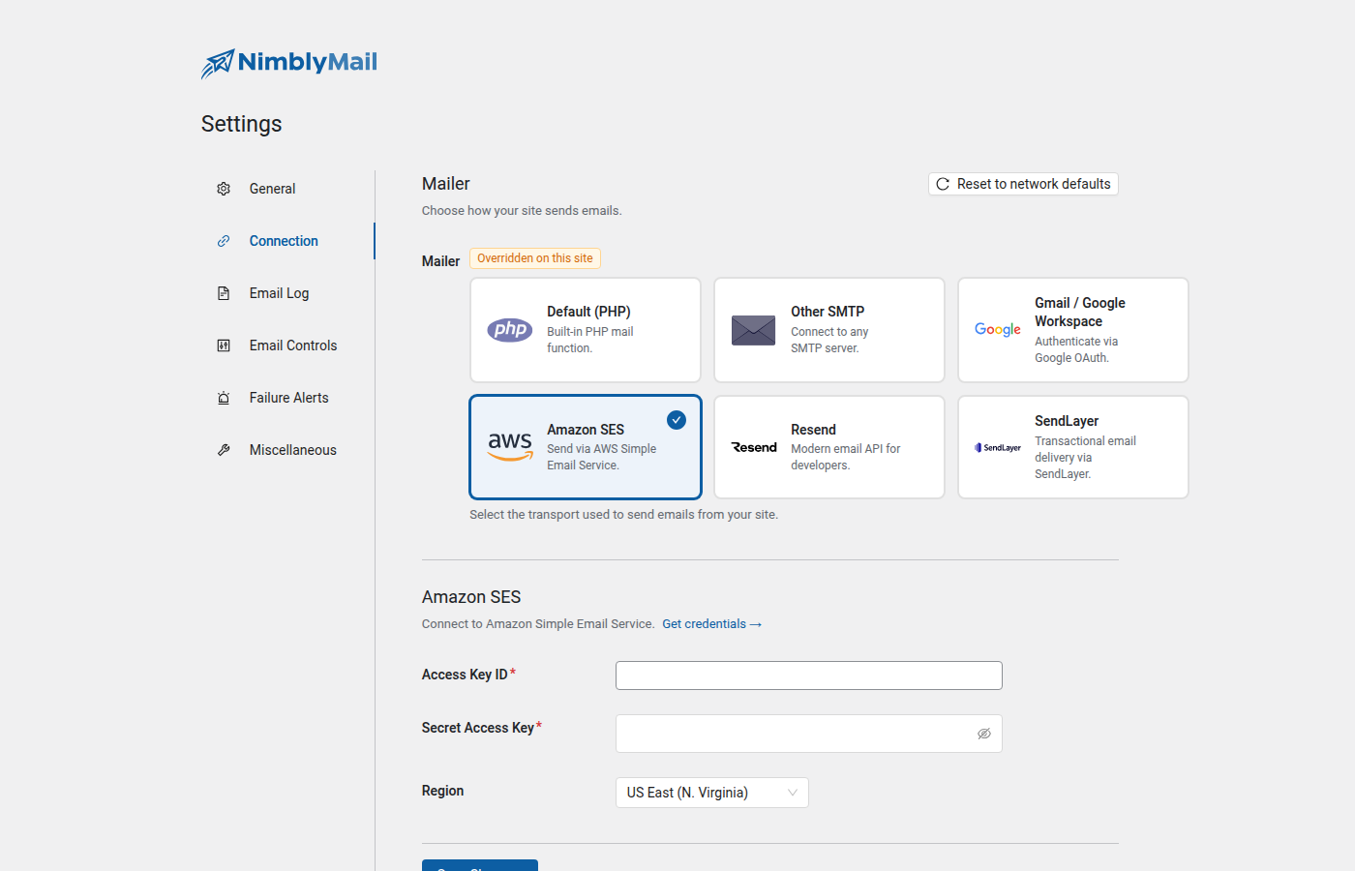Click "Connect to Amazon Simple Email Service." text
This screenshot has width=1355, height=871.
click(x=538, y=624)
